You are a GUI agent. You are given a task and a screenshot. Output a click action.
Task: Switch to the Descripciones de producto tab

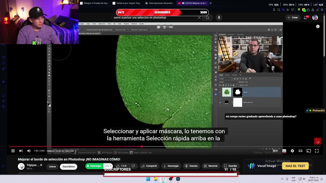tap(159, 3)
